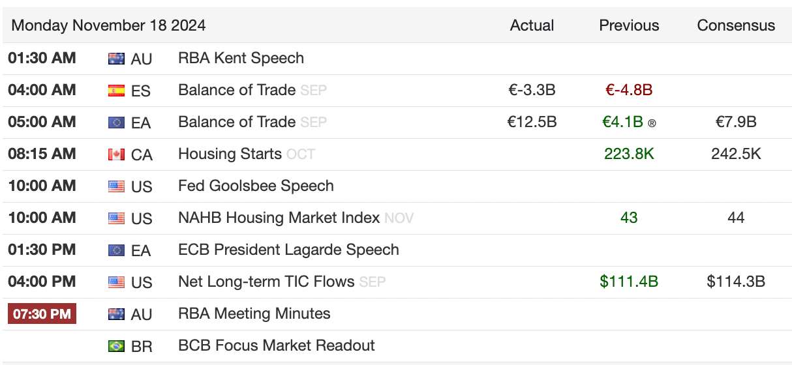The width and height of the screenshot is (792, 365).
Task: Click the Monday November 18 2024 date header
Action: click(x=109, y=25)
